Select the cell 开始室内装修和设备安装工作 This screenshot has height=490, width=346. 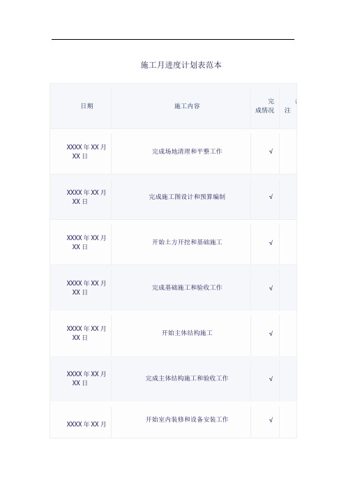pyautogui.click(x=187, y=420)
